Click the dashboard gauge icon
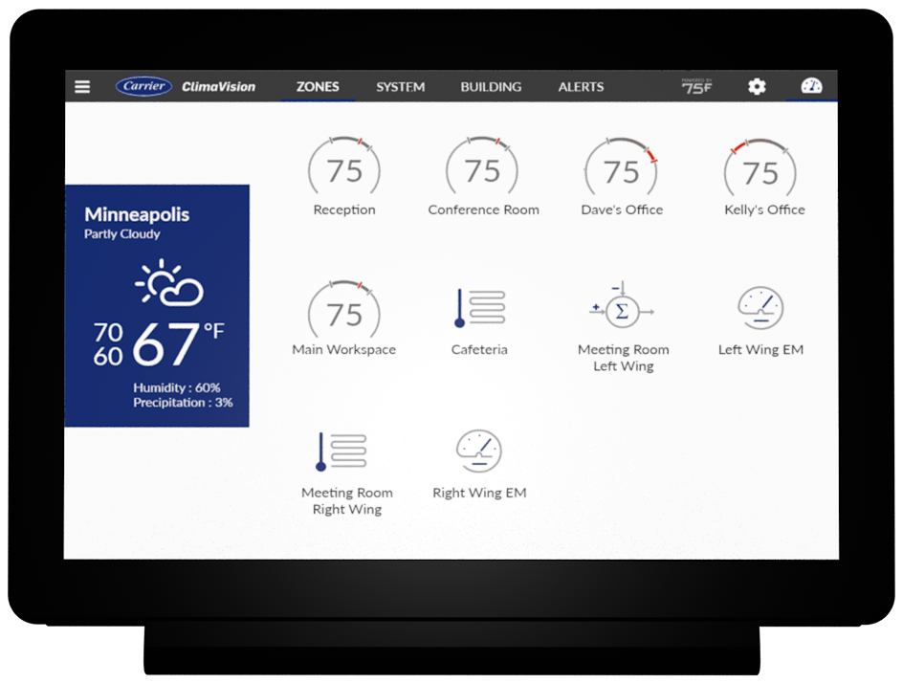This screenshot has height=683, width=903. tap(811, 87)
